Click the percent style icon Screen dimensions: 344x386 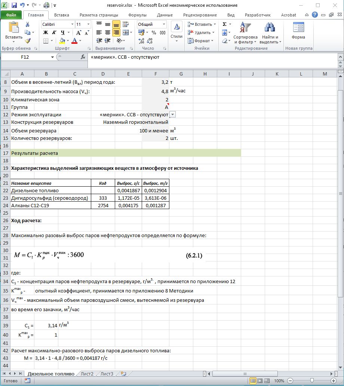(x=154, y=33)
